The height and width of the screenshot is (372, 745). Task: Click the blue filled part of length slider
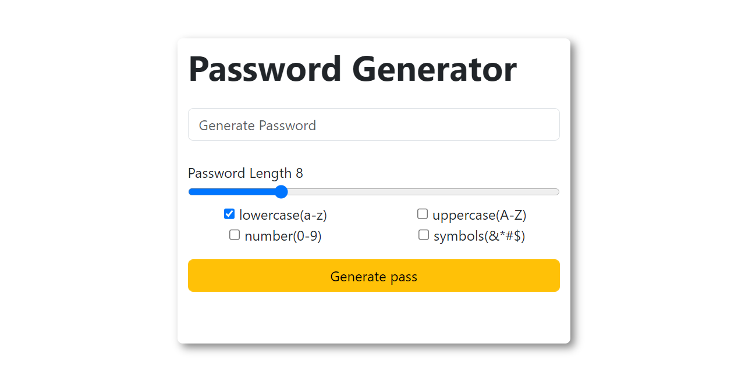(233, 192)
